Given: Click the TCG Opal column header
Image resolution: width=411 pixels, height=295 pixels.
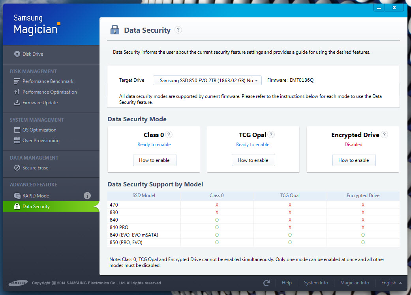Looking at the screenshot, I should tap(290, 195).
